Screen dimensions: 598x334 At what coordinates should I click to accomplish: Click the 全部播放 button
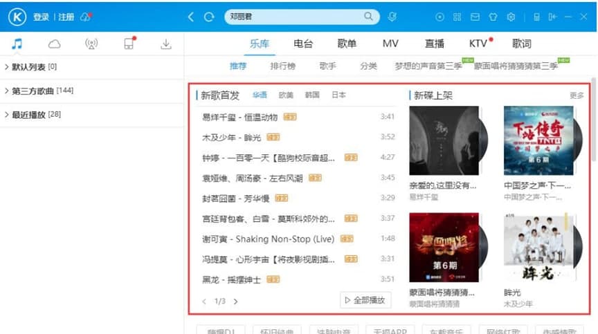tap(366, 300)
